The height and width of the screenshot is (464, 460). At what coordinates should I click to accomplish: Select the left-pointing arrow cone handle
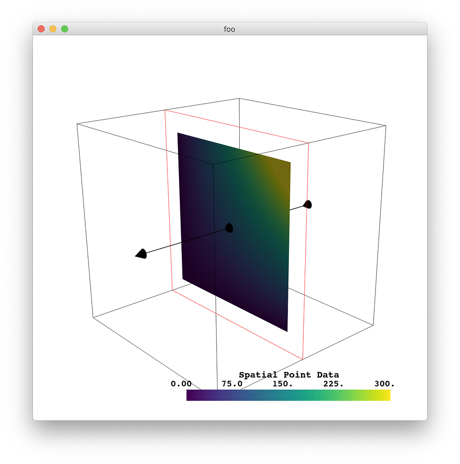141,253
